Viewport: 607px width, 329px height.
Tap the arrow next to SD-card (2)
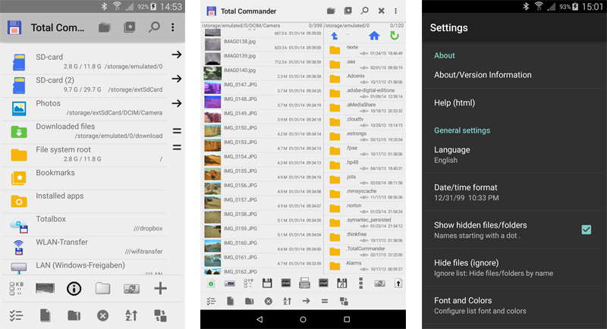tap(177, 79)
